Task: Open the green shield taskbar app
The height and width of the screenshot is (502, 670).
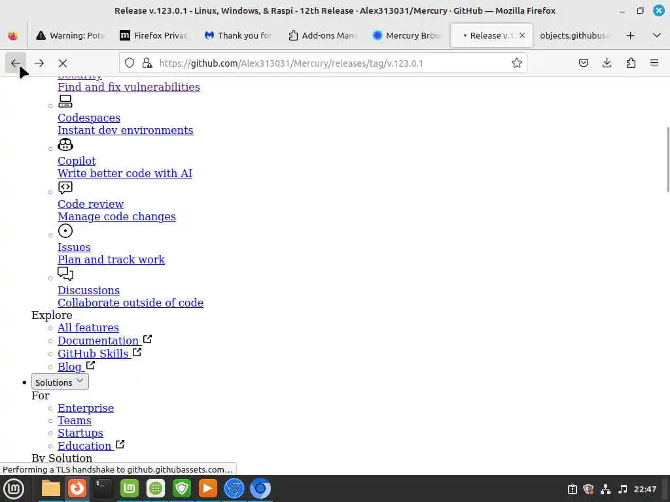Action: [x=182, y=488]
